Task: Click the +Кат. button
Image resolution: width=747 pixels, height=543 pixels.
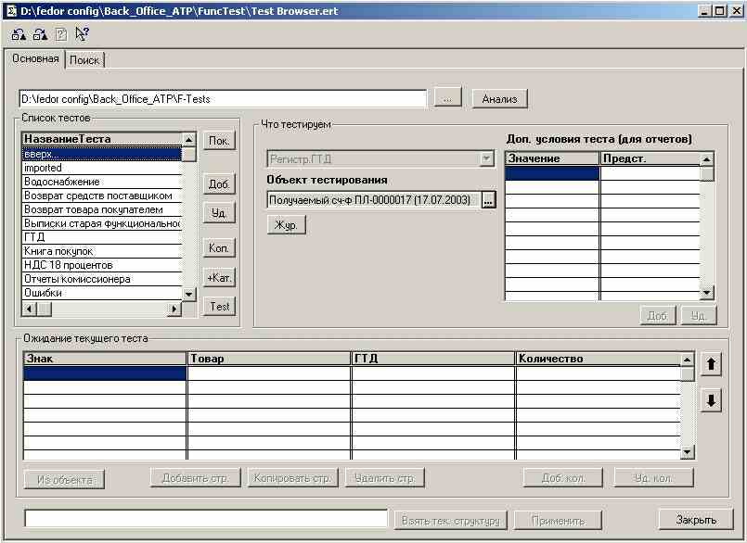Action: 219,277
